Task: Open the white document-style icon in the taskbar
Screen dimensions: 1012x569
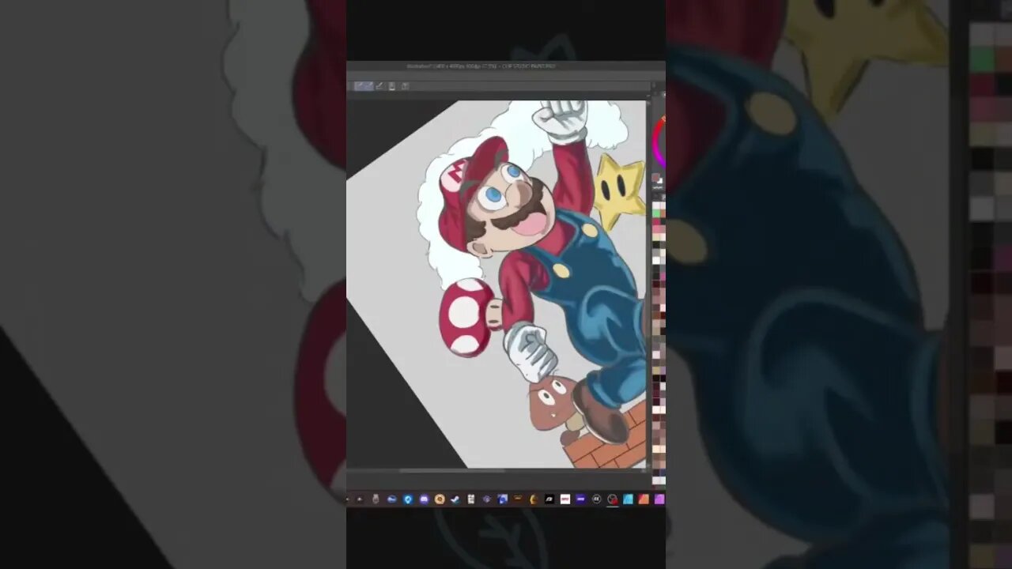Action: [470, 499]
